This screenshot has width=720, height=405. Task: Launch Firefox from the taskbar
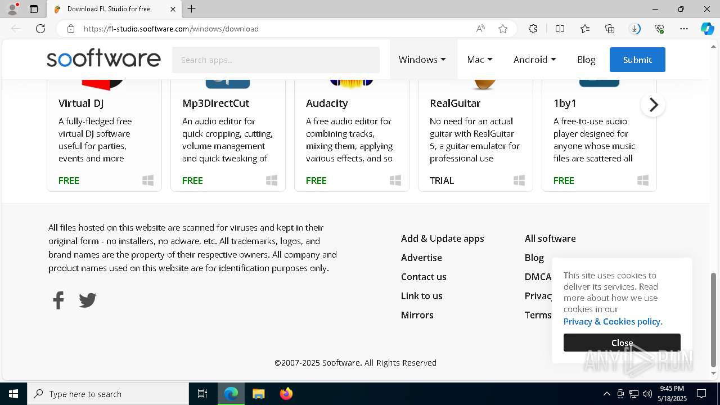(286, 394)
